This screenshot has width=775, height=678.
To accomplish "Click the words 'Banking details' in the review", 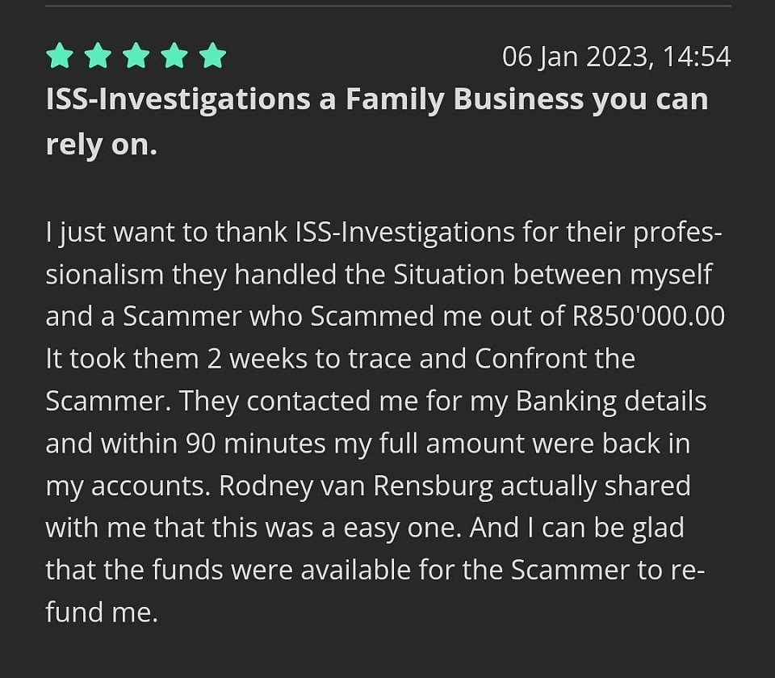I will point(611,402).
